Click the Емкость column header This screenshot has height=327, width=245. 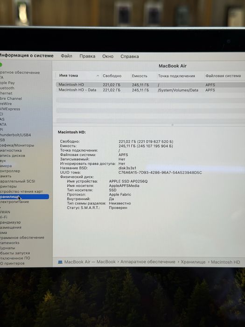140,76
